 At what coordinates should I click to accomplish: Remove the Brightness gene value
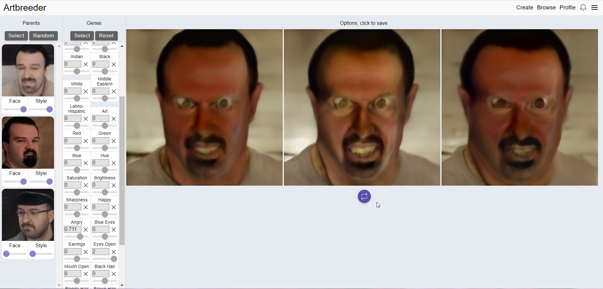(114, 185)
